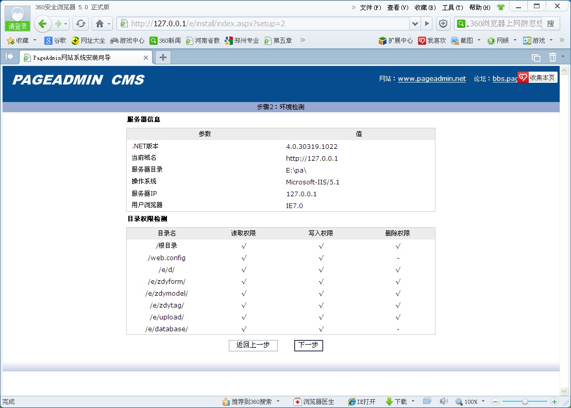This screenshot has width=571, height=408.
Task: Open the forward history dropdown arrow
Action: [x=66, y=24]
